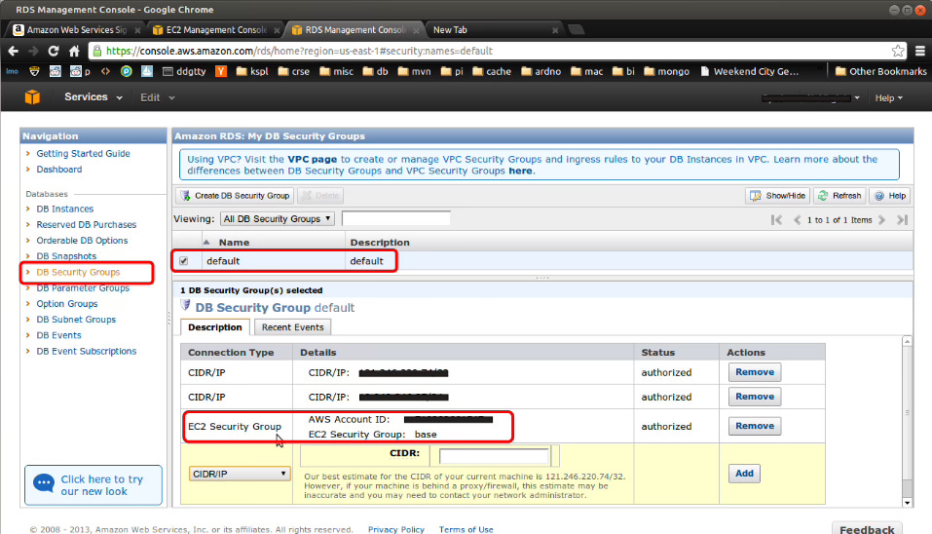Switch to EC2 Management Console tab
Screen dimensions: 932x534
[215, 30]
